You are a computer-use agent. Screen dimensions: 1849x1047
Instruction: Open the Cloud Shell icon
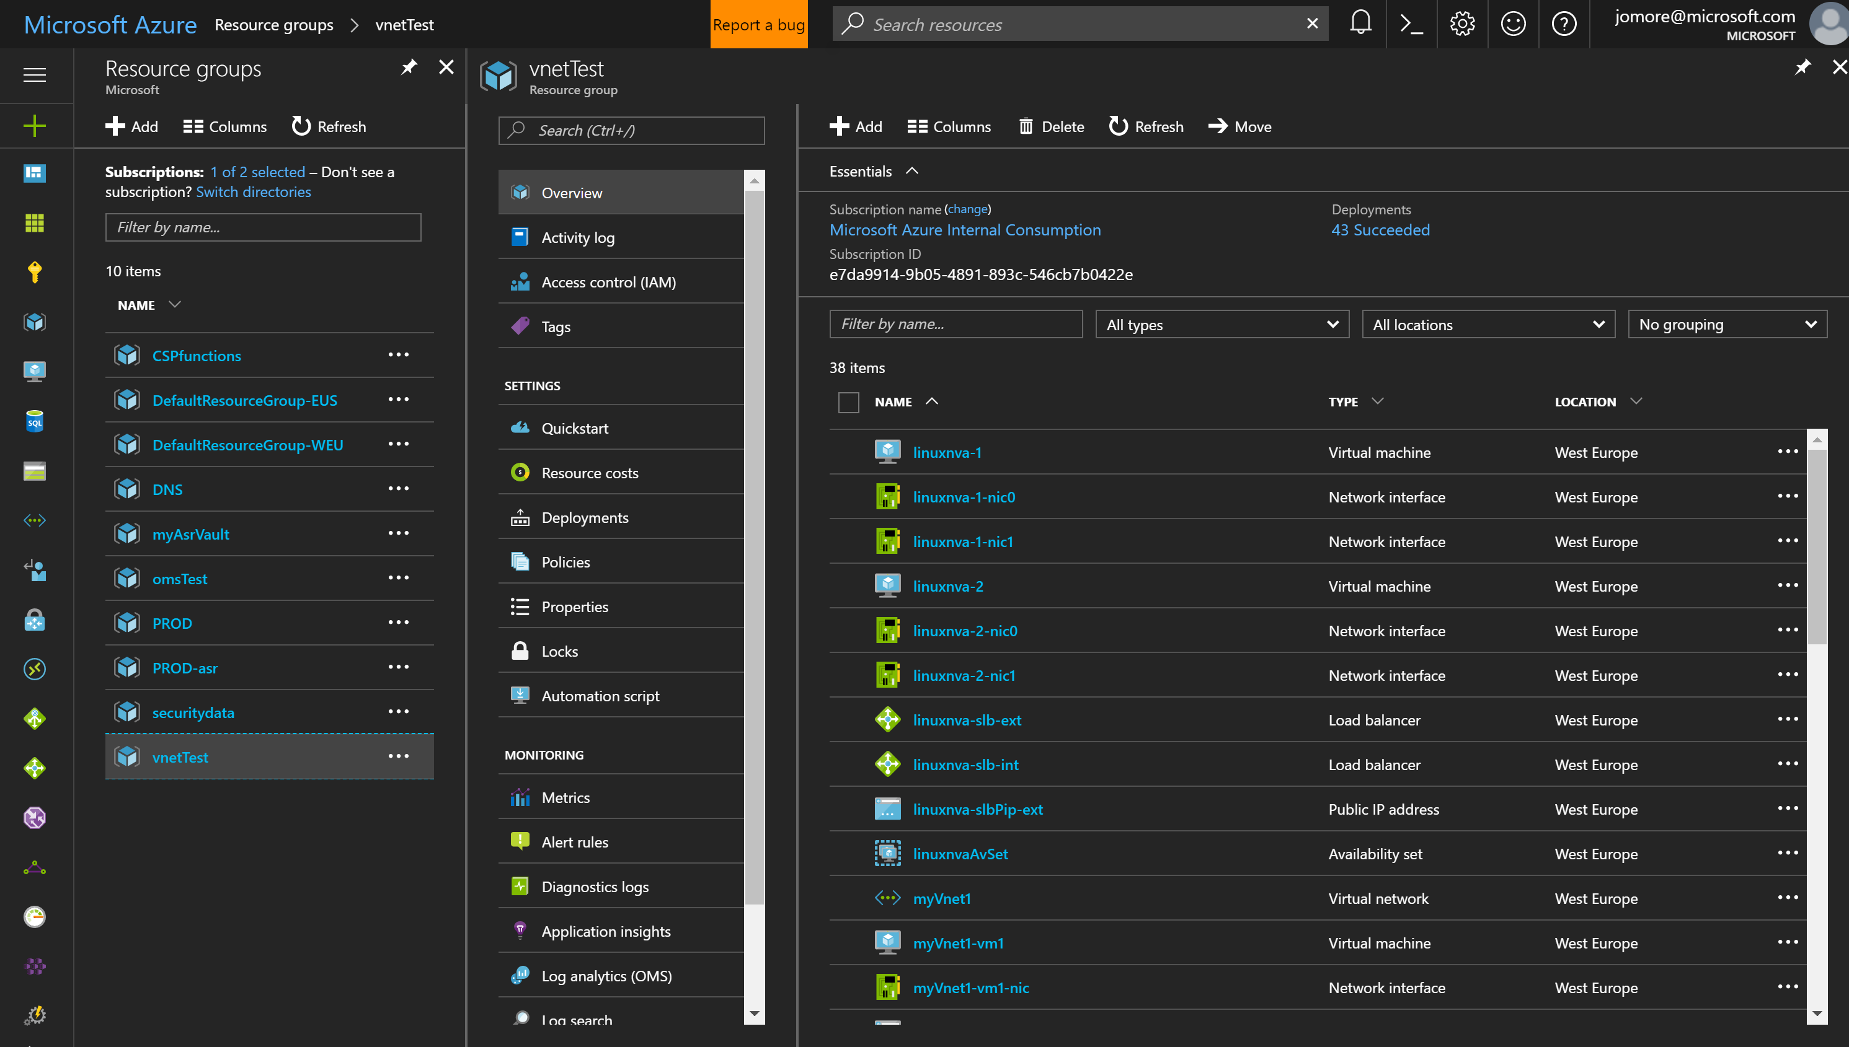click(1411, 24)
